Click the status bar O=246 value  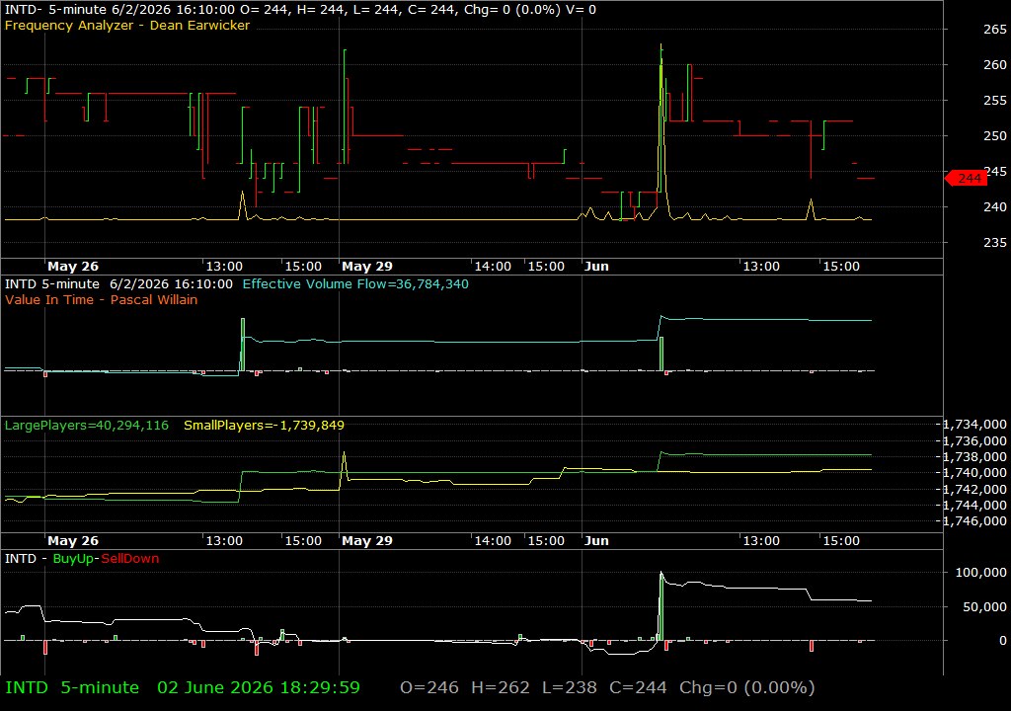(429, 687)
